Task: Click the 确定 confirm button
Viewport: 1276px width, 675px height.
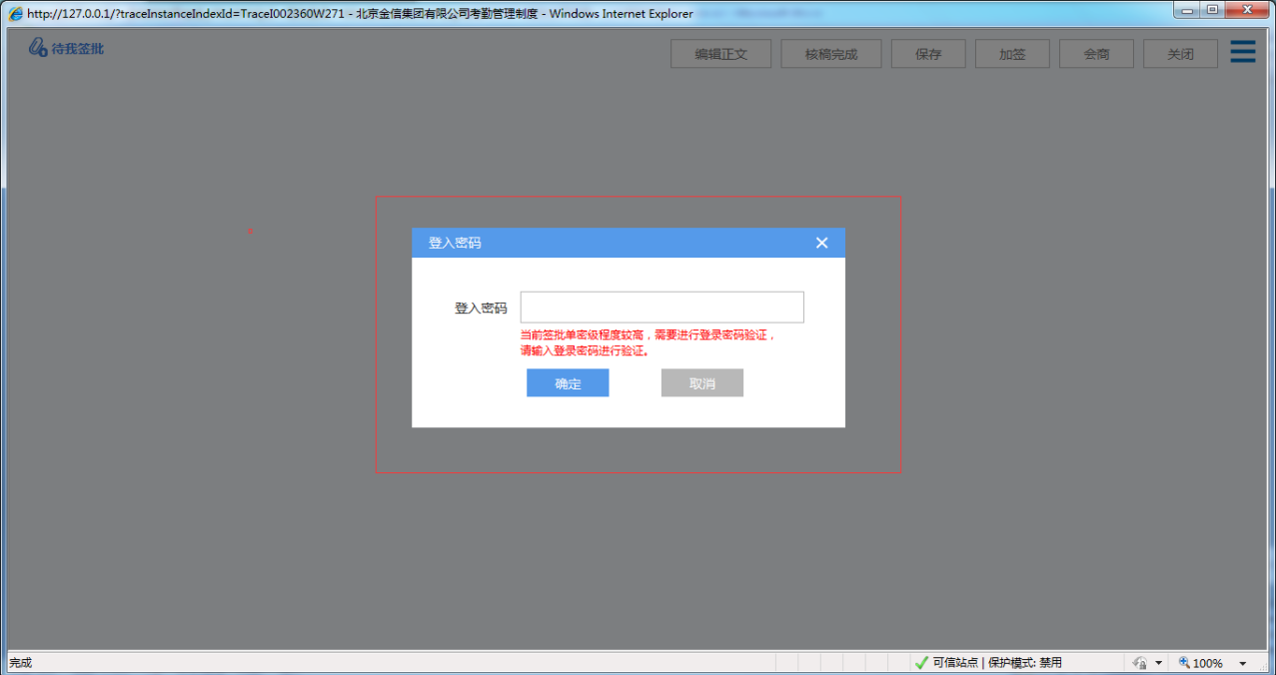Action: coord(567,382)
